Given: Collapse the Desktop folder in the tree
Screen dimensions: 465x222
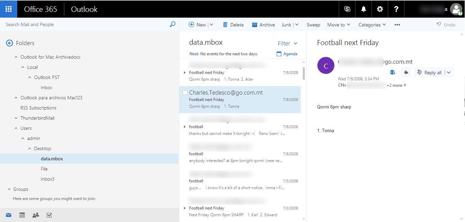Looking at the screenshot, I should (x=30, y=148).
